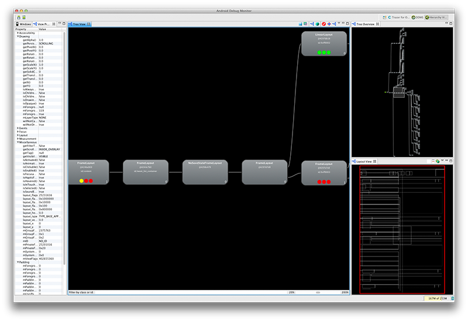468x321 pixels.
Task: Click layout view green refresh globe icon
Action: [438, 161]
